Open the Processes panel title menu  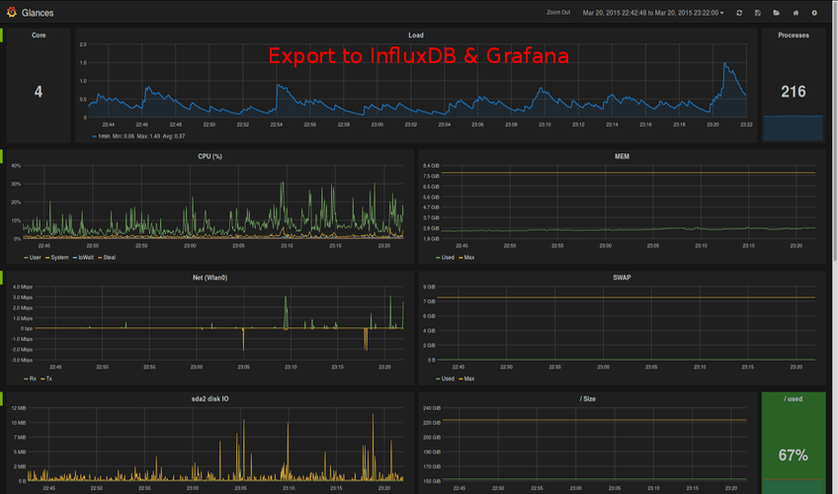794,36
